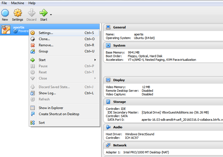Click the red X icon beside Remove...

tap(33, 45)
